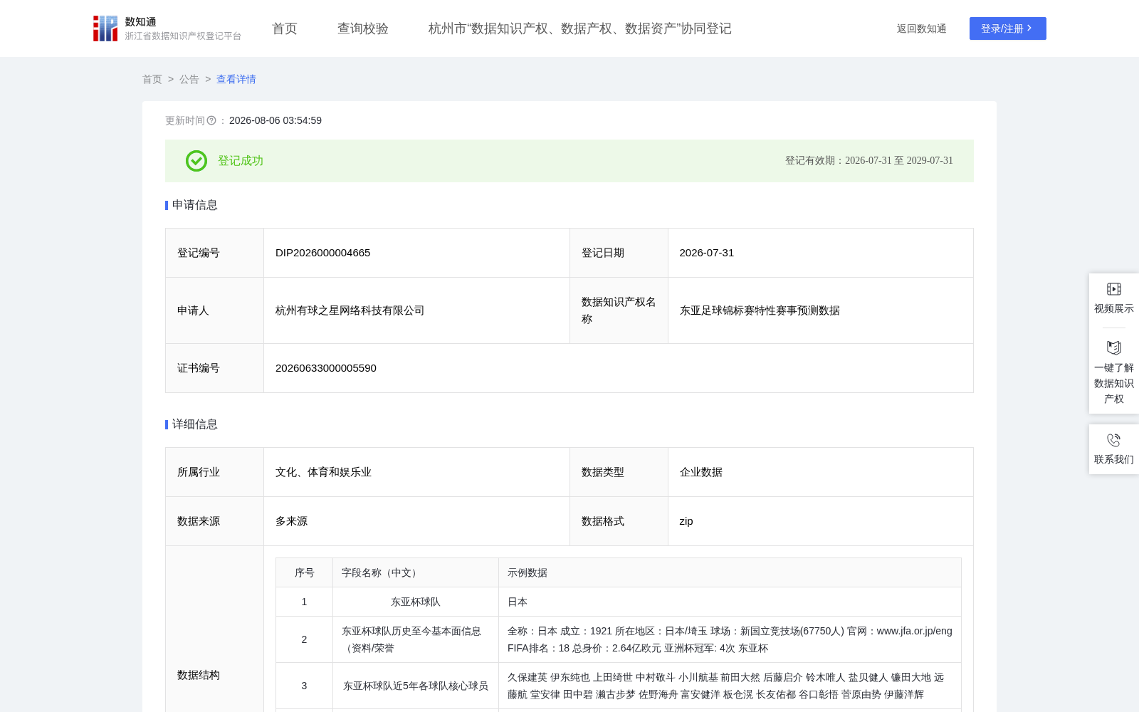Viewport: 1139px width, 712px height.
Task: Click the 详细信息 section heading
Action: pyautogui.click(x=195, y=424)
